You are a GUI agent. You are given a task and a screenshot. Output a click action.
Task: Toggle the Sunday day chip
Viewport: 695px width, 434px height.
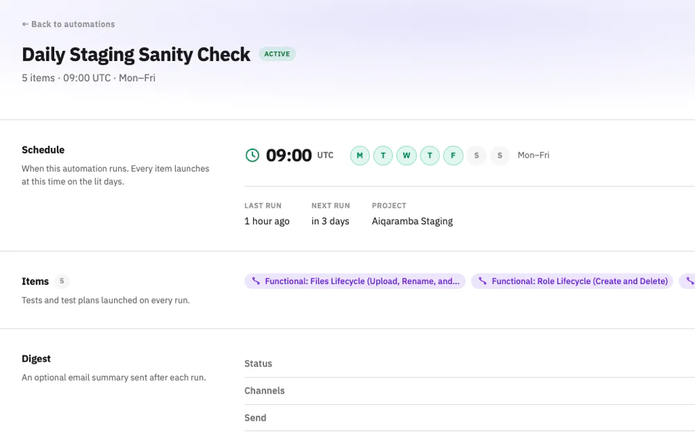pos(500,156)
